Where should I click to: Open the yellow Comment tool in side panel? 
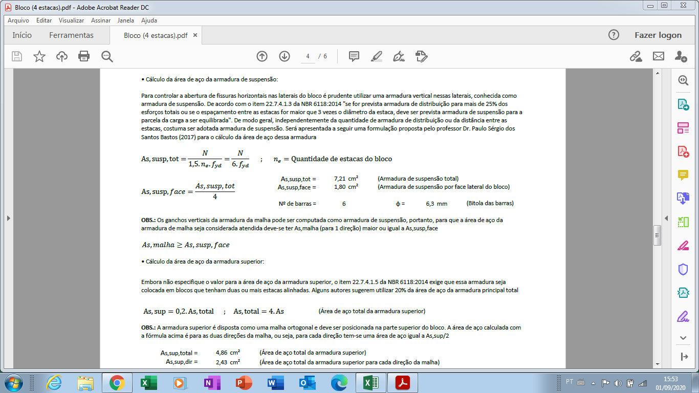683,175
